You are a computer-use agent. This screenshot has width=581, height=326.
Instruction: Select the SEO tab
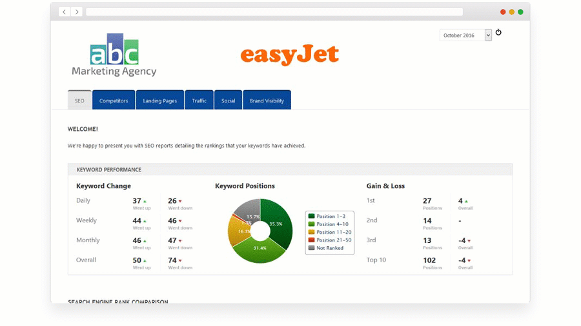79,100
